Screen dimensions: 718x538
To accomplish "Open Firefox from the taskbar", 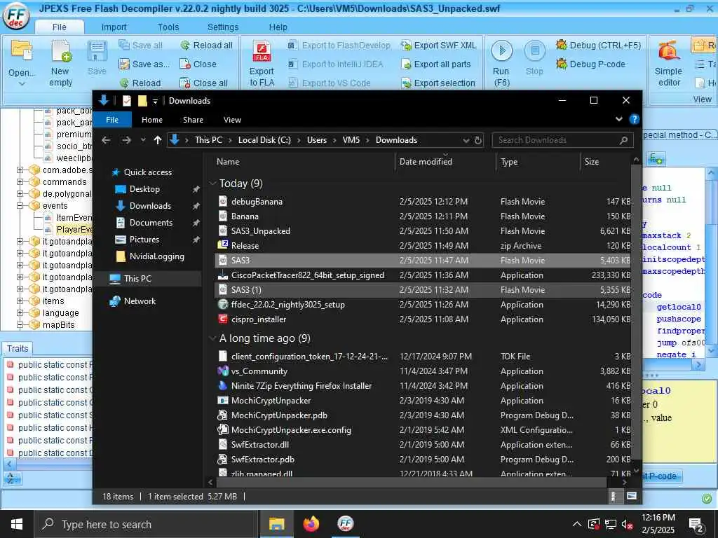I will pyautogui.click(x=311, y=524).
